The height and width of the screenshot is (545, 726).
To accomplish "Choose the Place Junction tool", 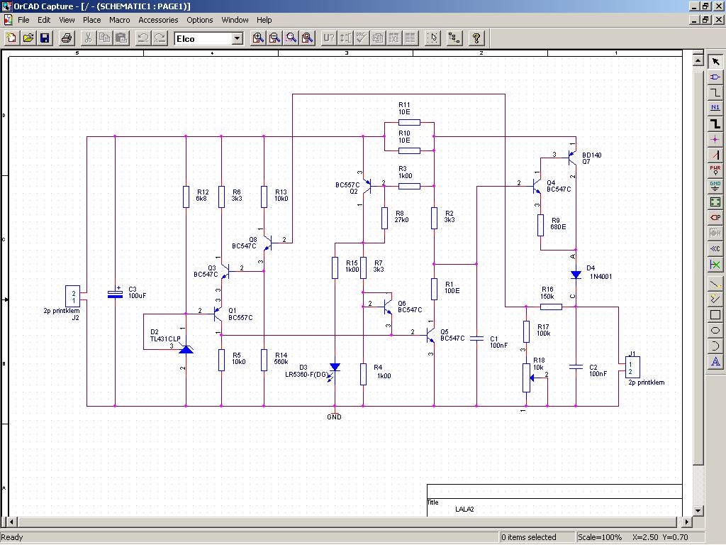I will (x=715, y=139).
